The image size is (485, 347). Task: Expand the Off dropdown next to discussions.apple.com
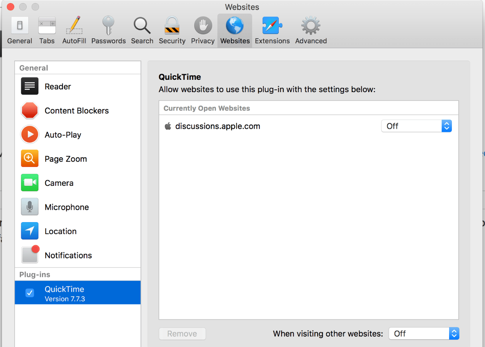(x=416, y=126)
